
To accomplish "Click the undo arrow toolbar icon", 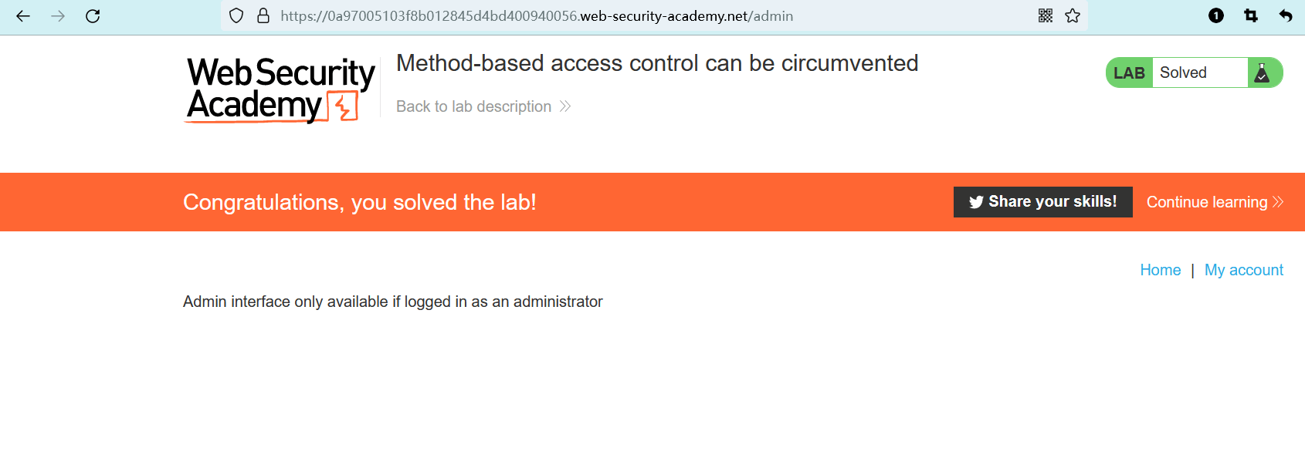I will 1286,16.
